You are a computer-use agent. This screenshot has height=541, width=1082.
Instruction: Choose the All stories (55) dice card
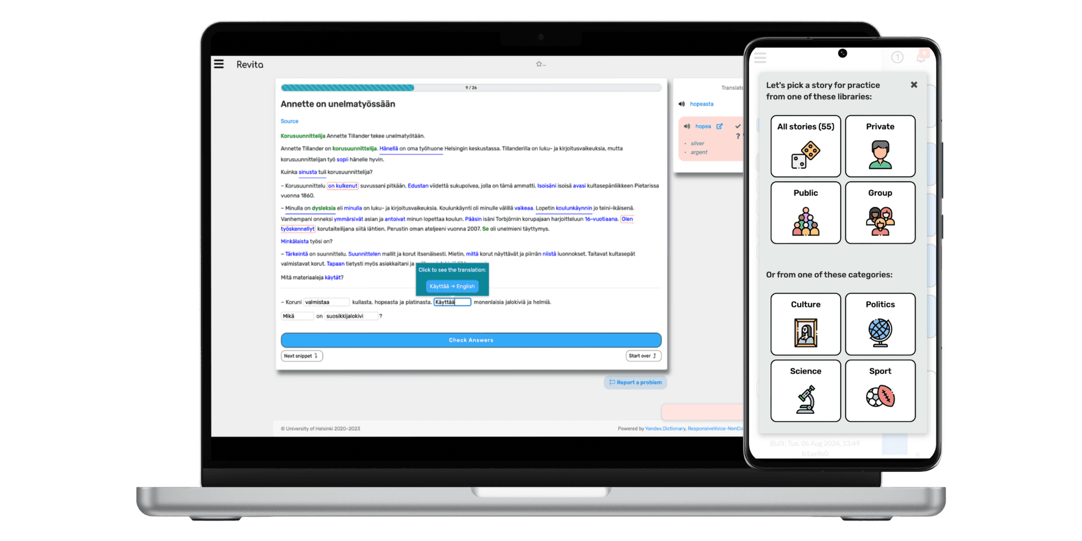coord(806,146)
